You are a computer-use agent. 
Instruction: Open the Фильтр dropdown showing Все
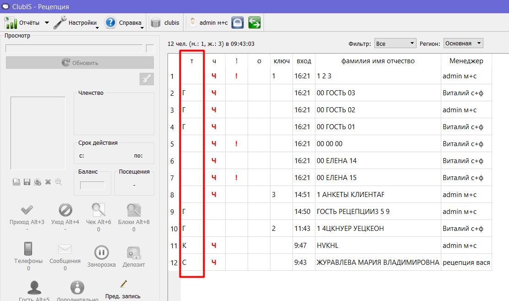click(x=395, y=43)
